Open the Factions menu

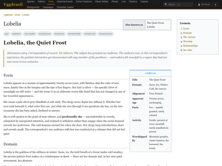[x=133, y=2]
